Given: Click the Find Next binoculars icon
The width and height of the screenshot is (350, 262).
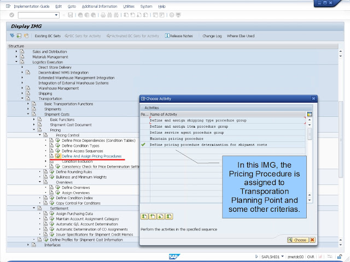Looking at the screenshot, I should point(116,15).
